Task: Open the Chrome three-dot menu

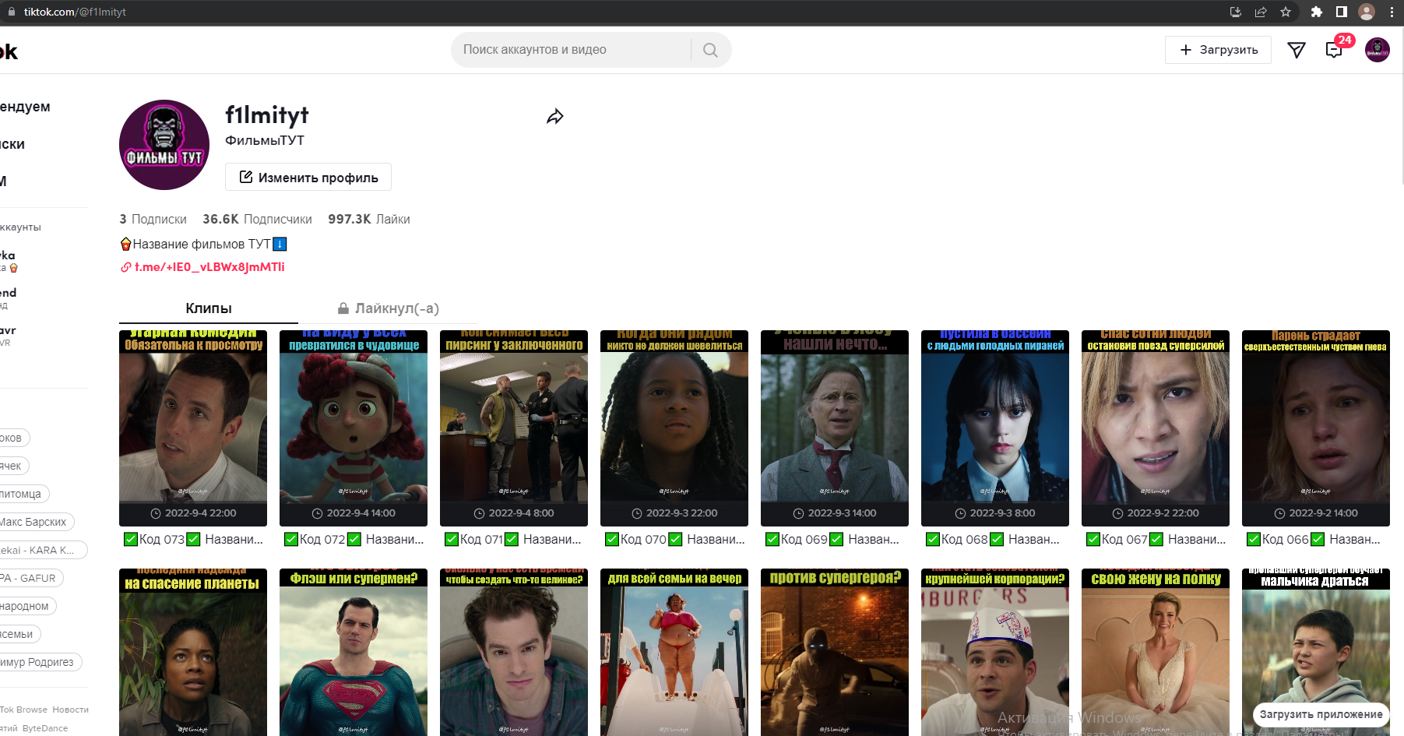Action: pos(1392,12)
